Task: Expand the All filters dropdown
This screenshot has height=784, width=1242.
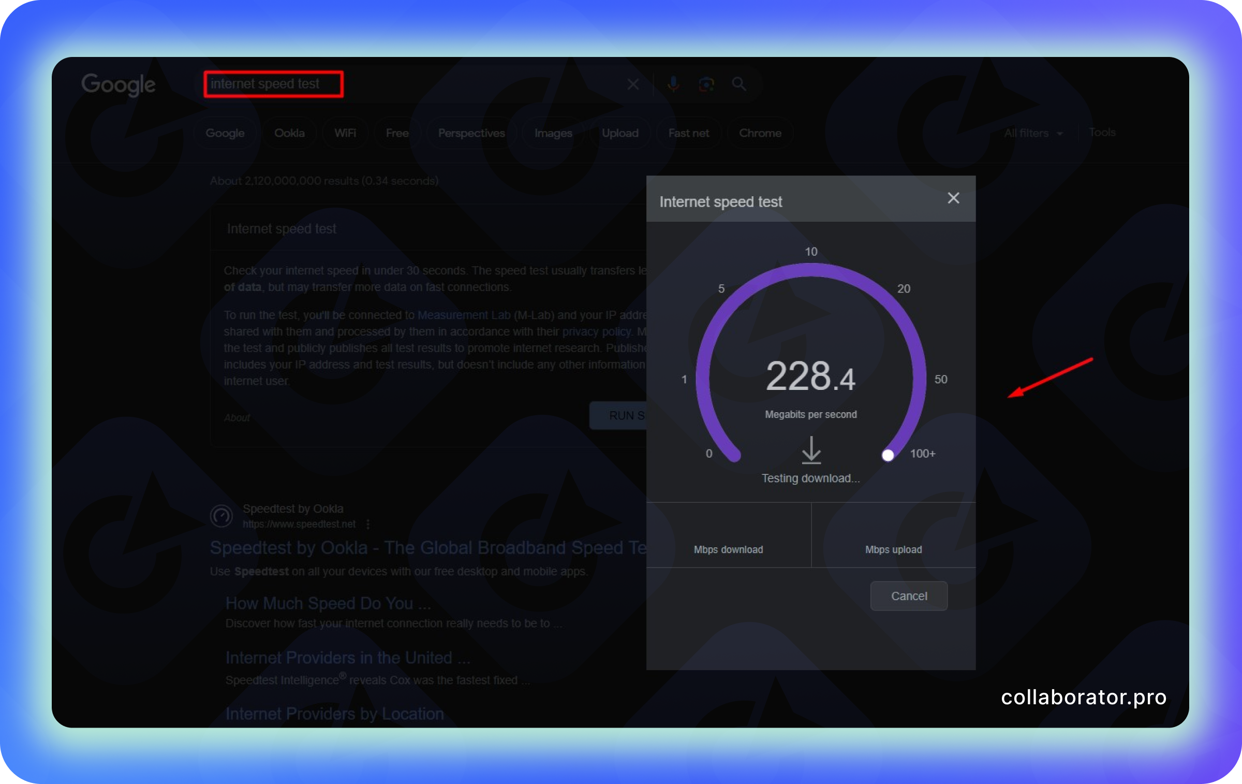Action: [x=1033, y=133]
